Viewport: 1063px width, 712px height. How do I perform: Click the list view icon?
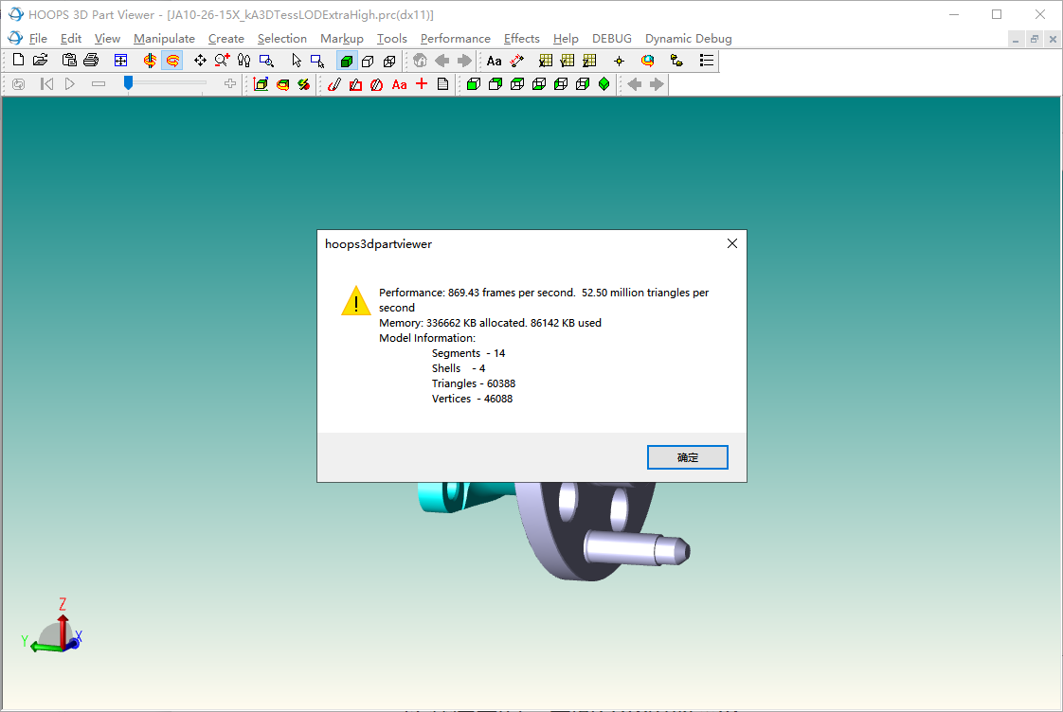(x=707, y=61)
